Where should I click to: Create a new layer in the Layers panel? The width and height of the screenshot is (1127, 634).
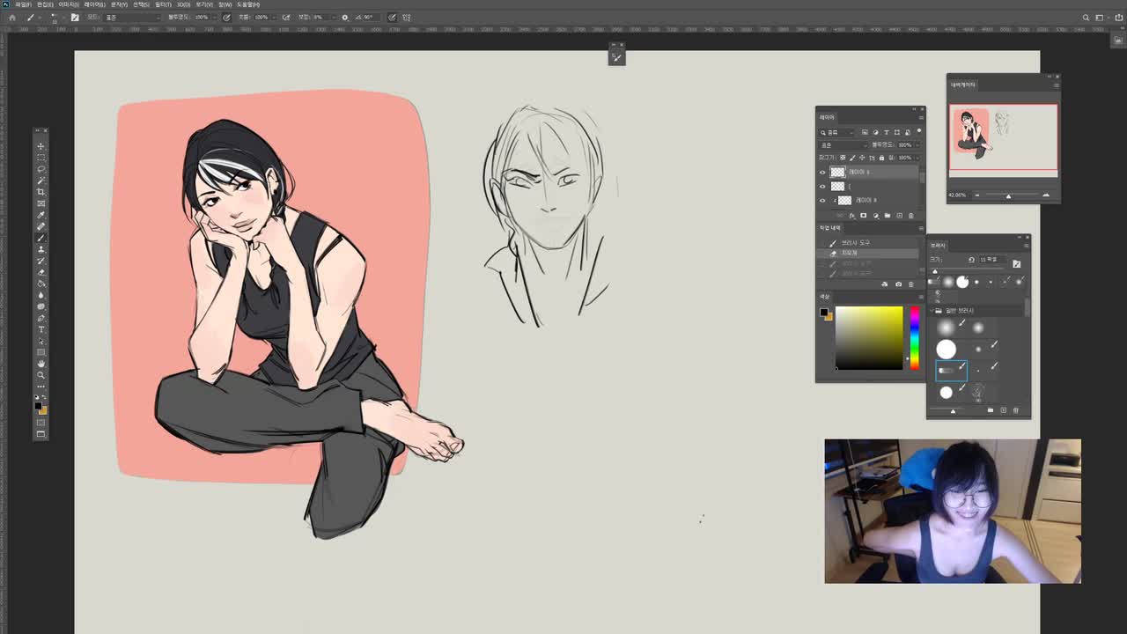(x=899, y=215)
